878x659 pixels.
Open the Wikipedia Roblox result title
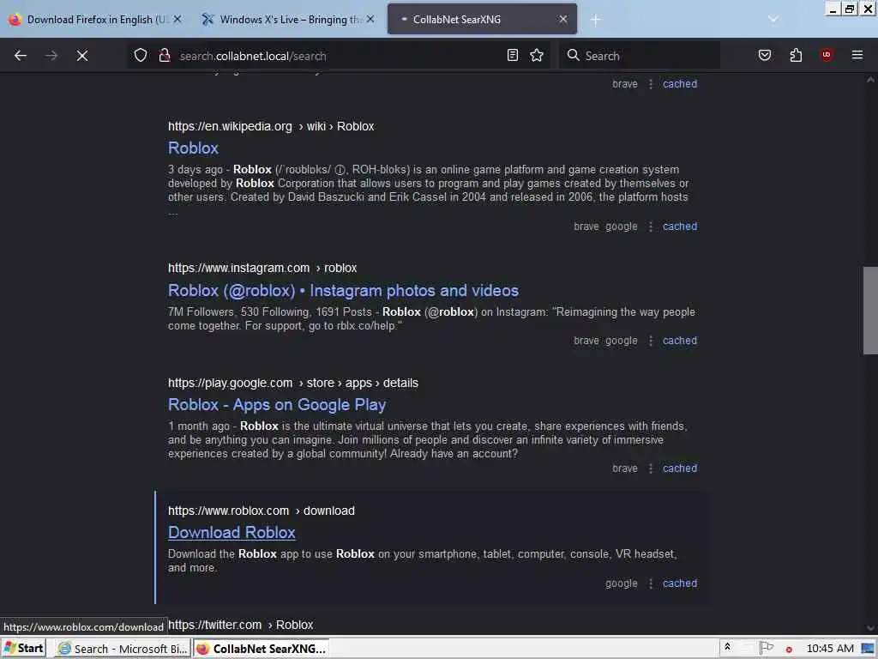click(x=193, y=148)
